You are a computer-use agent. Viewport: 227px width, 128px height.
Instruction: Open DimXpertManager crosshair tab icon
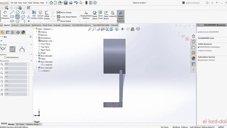coord(18,32)
